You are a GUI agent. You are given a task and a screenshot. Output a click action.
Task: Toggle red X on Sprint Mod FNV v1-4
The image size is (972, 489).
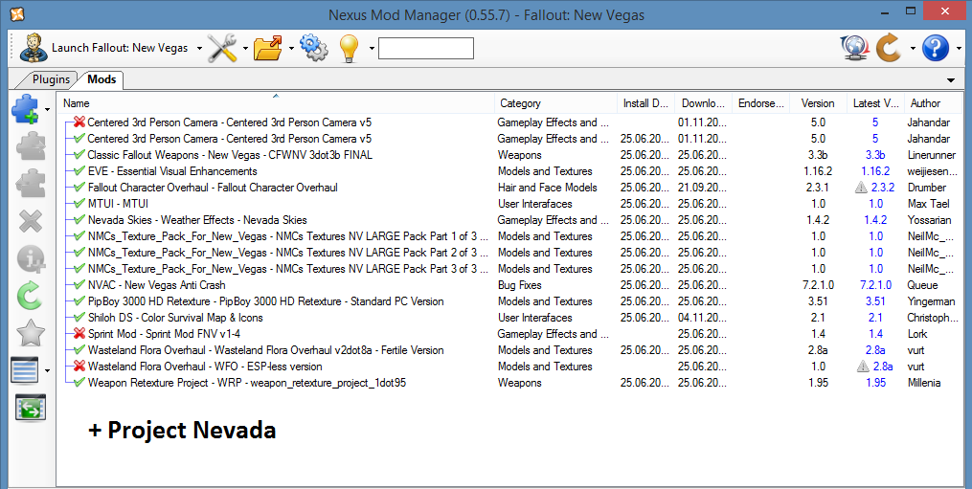pyautogui.click(x=79, y=333)
